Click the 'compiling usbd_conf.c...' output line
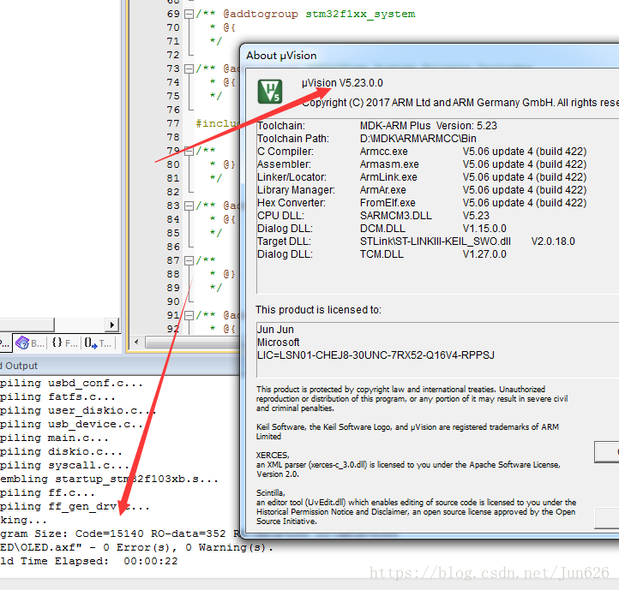Viewport: 619px width, 590px height. (x=71, y=384)
